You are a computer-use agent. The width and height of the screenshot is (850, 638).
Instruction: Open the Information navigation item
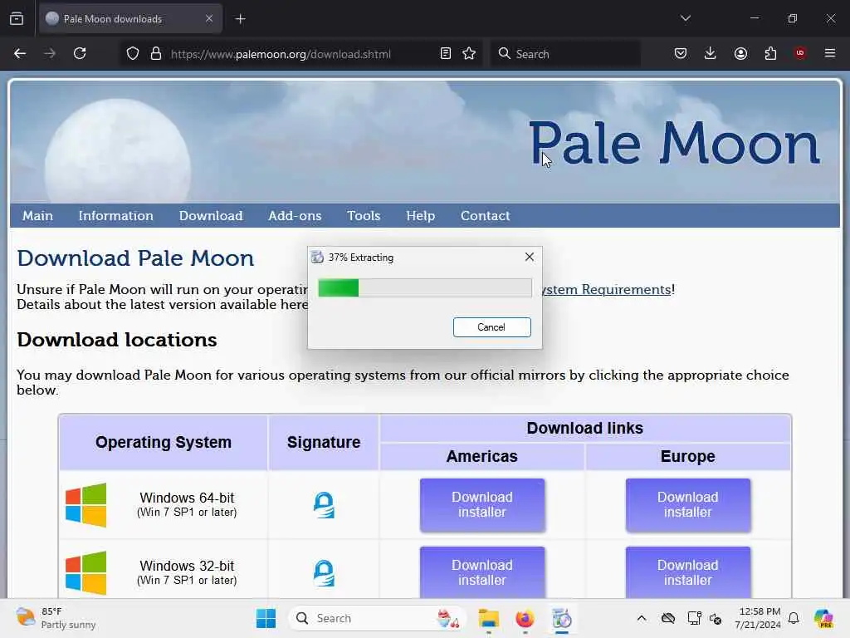[x=116, y=215]
